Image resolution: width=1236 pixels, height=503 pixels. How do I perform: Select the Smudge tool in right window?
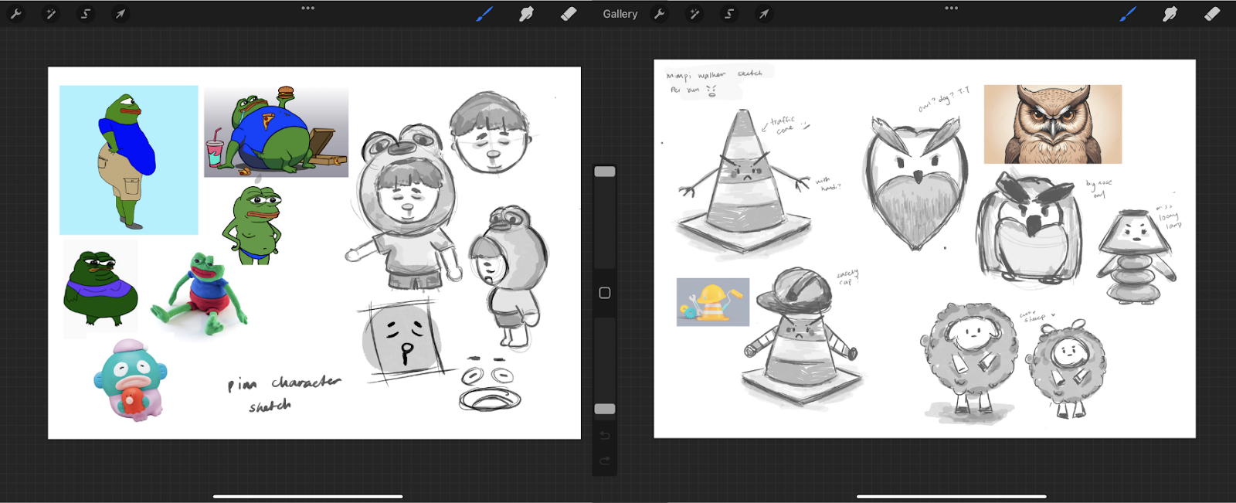(x=1170, y=14)
